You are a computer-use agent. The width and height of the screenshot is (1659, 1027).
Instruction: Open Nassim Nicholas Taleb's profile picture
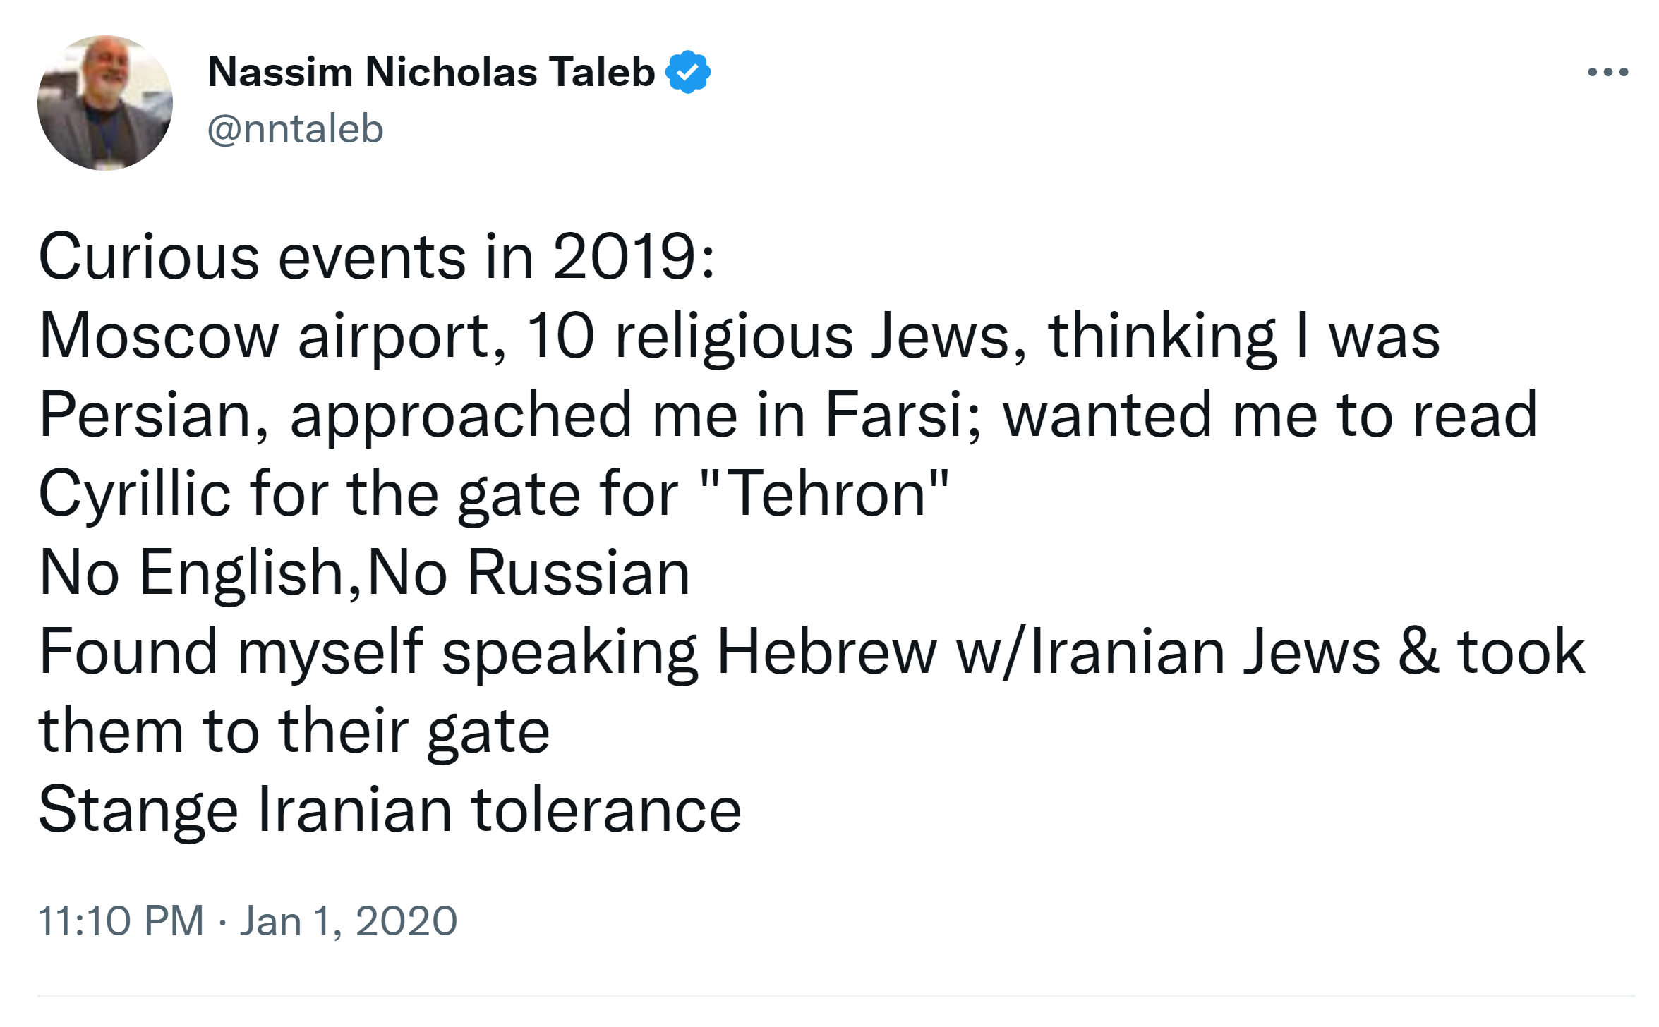[105, 103]
